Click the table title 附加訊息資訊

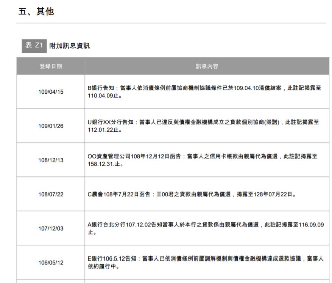tap(69, 46)
